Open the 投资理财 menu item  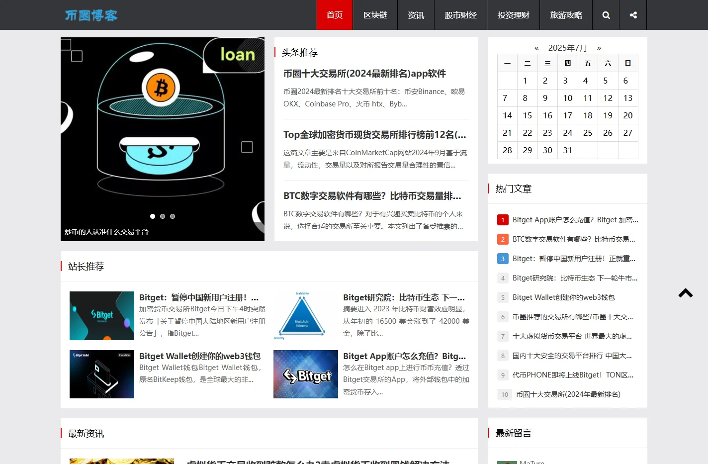514,15
